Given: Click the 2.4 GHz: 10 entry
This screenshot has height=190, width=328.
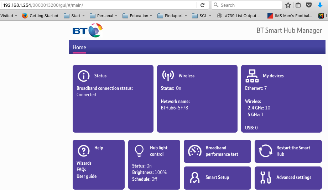Looking at the screenshot, I should [x=259, y=108].
